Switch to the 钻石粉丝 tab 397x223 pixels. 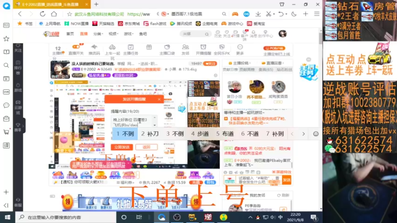tap(284, 69)
